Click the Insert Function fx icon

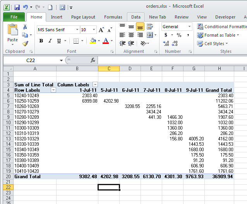(93, 60)
